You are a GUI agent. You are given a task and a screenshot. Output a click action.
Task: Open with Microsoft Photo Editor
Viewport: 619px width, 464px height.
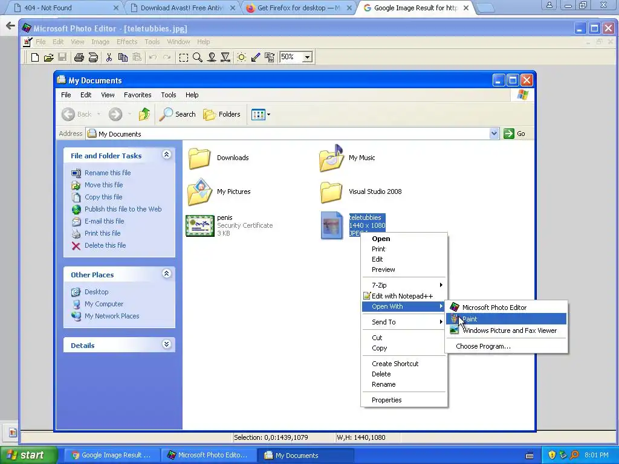point(507,308)
